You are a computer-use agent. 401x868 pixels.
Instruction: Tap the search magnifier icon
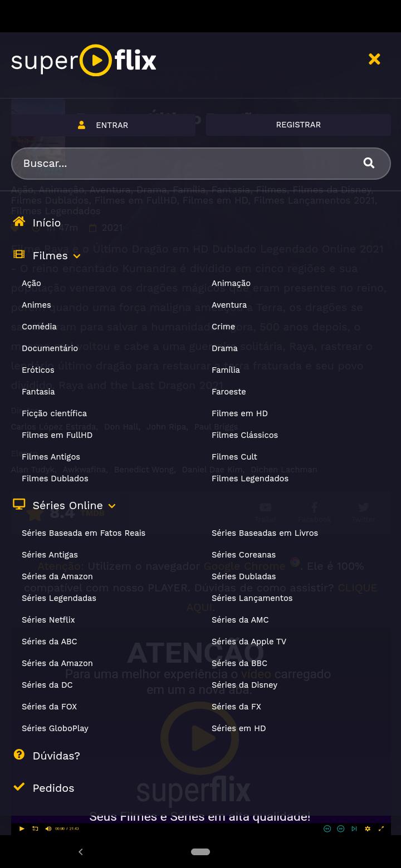pos(369,162)
